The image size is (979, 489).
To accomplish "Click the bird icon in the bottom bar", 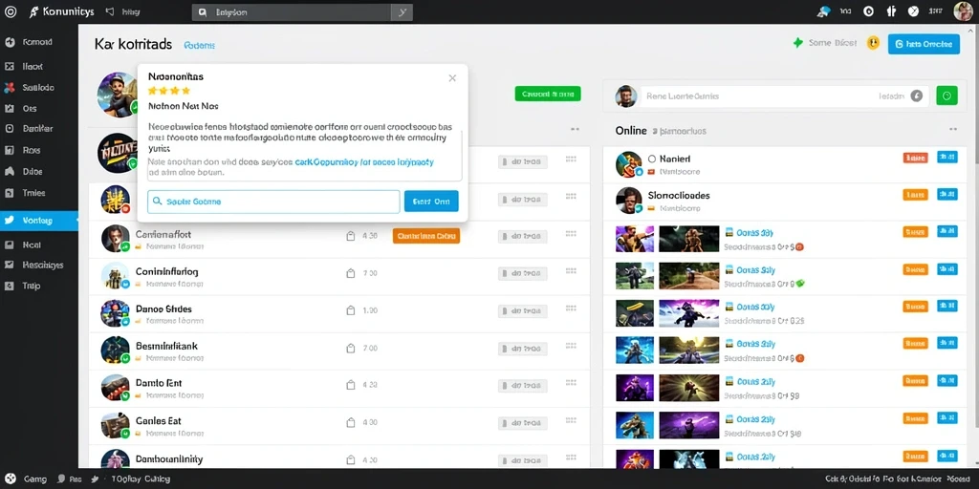I will pyautogui.click(x=95, y=479).
